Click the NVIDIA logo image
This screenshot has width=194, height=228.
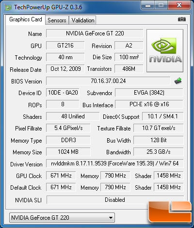(x=165, y=50)
